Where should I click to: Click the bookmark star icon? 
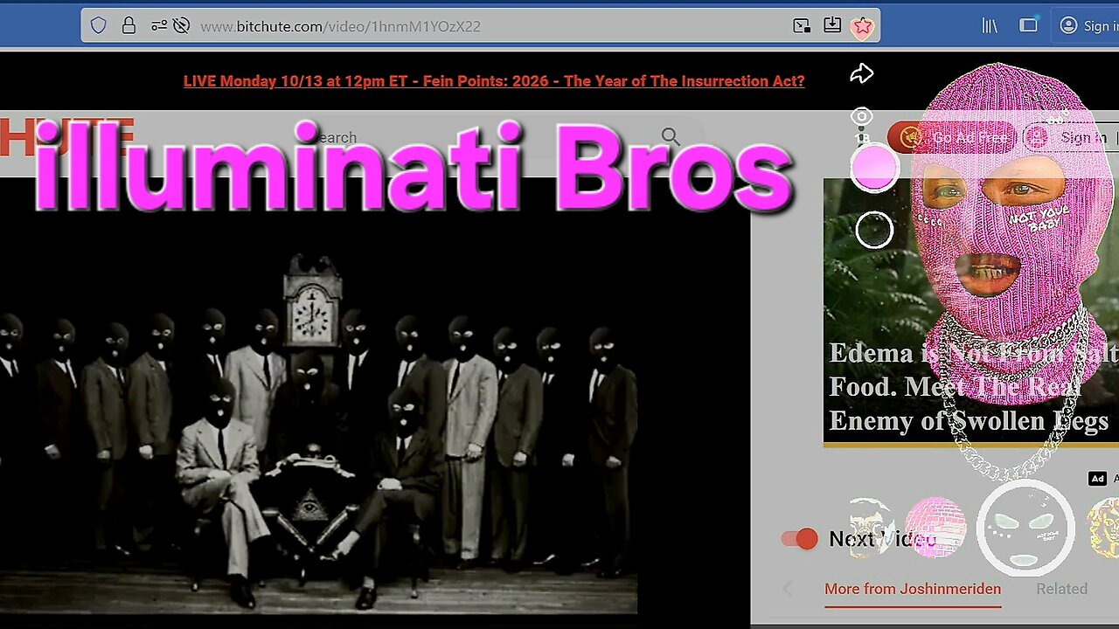[x=863, y=26]
